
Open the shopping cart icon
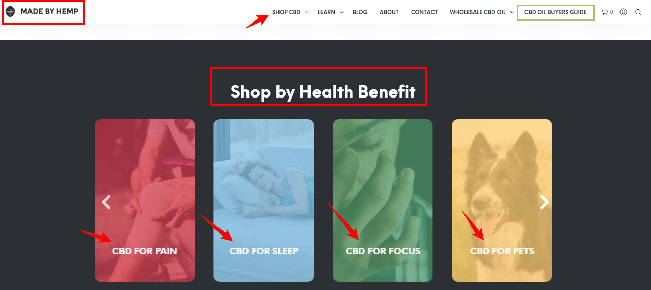pyautogui.click(x=604, y=12)
